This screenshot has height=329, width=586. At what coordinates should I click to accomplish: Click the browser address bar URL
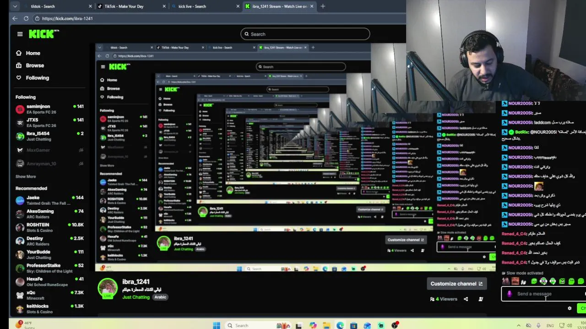coord(67,18)
